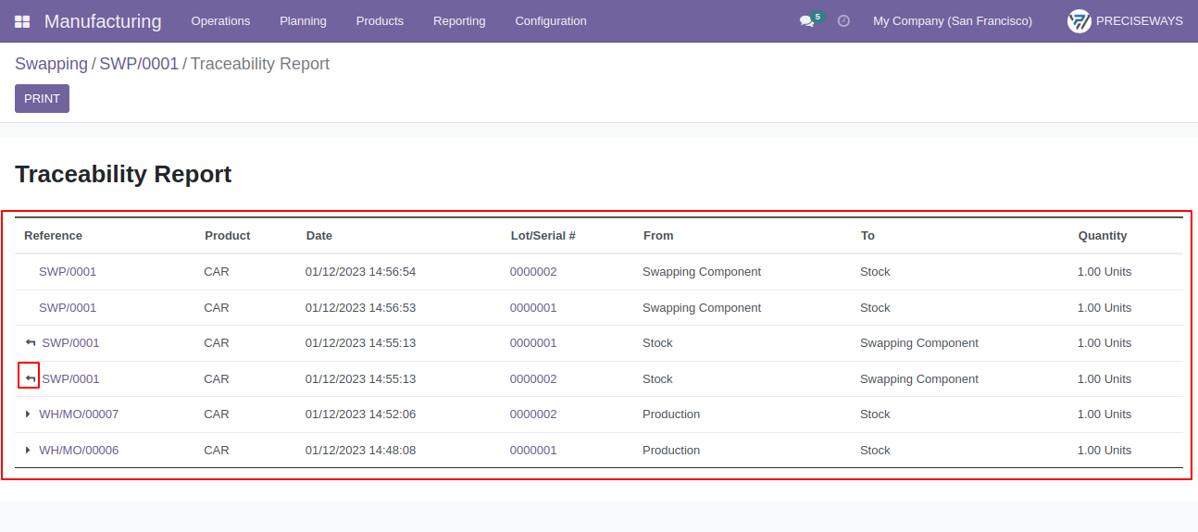
Task: Open the SWP/0001 breadcrumb link
Action: click(x=139, y=64)
